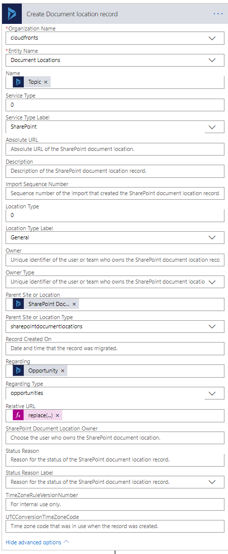Expand the Parent Site or Location Type dropdown
228x554 pixels.
212,326
